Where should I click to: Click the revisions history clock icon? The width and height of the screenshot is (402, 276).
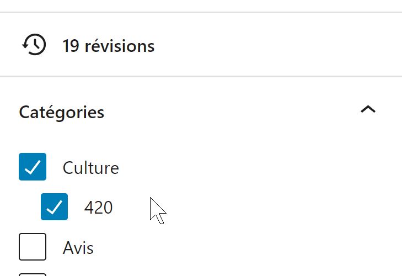click(x=34, y=44)
